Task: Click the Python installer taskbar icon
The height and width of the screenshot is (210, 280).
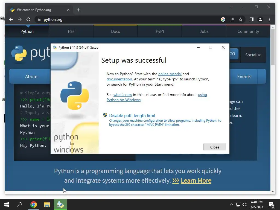Action: pyautogui.click(x=60, y=205)
